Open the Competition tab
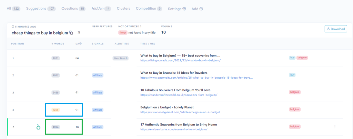Screen dimensions: 353x139 coord(149,9)
